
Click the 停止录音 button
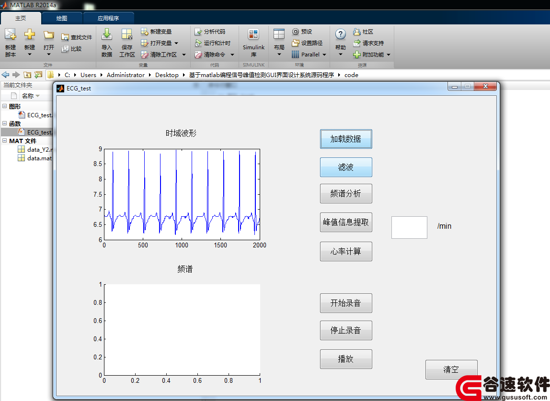pos(346,330)
